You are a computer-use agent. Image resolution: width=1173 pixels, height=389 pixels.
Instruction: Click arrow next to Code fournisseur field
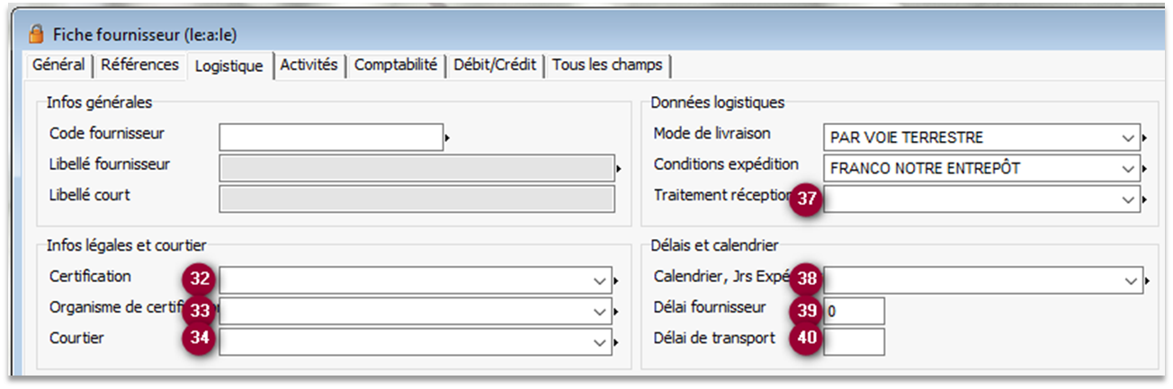[x=447, y=138]
